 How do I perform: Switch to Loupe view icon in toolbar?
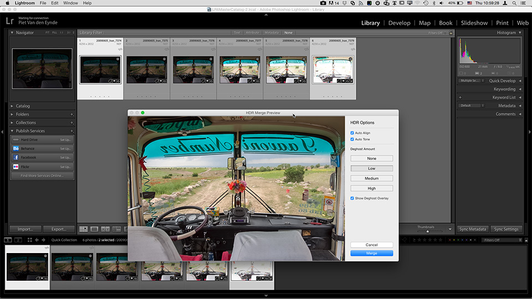pos(94,229)
